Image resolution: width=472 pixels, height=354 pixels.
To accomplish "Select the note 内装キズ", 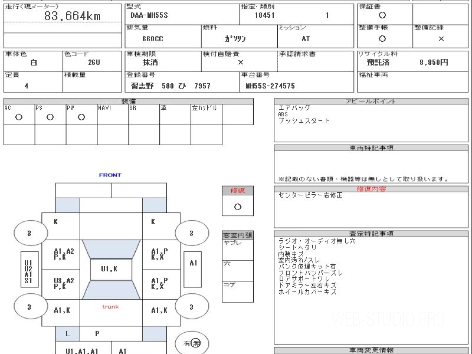I will click(x=291, y=254).
